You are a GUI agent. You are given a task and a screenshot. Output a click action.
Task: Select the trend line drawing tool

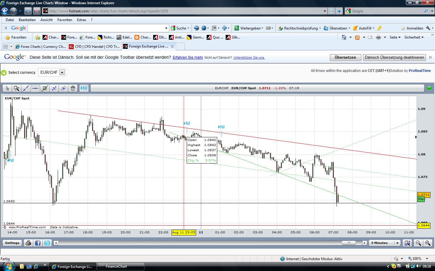26,88
